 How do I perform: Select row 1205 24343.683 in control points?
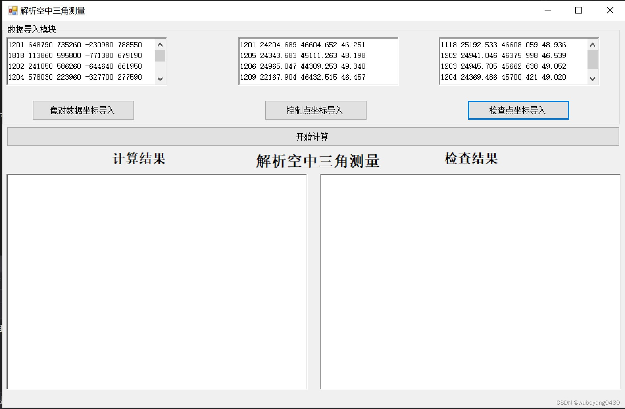[303, 55]
